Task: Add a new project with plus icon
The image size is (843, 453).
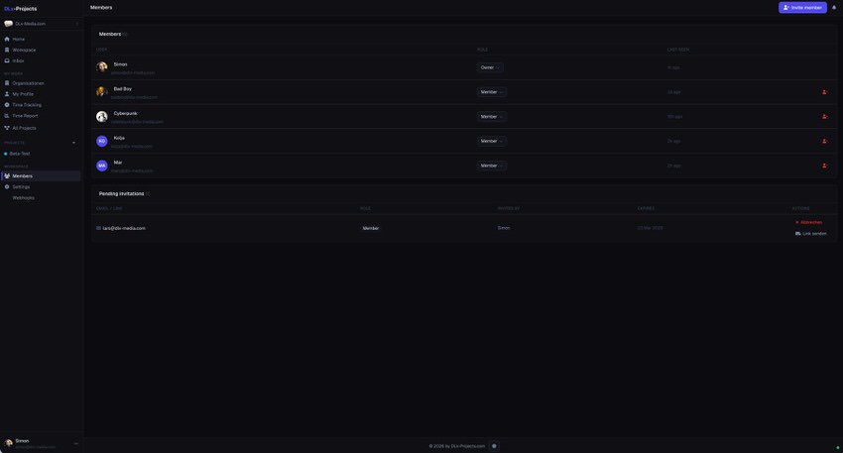Action: (x=73, y=143)
